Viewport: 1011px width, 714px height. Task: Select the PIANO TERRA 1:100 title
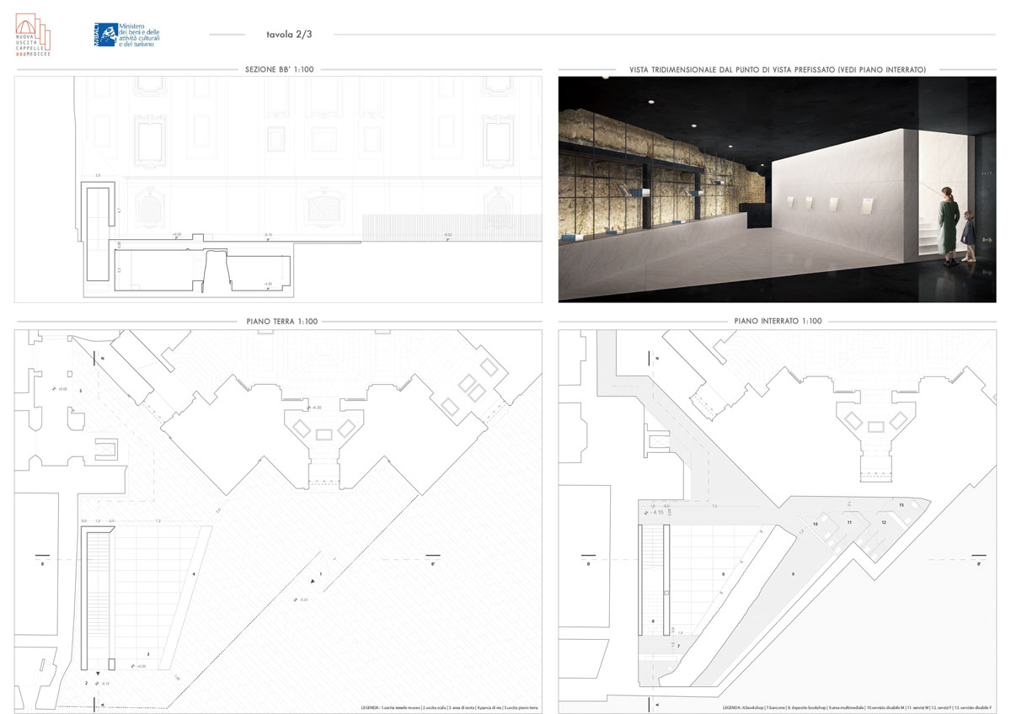coord(278,321)
